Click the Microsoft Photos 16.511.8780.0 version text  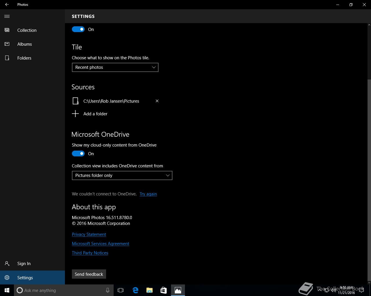[x=102, y=218]
